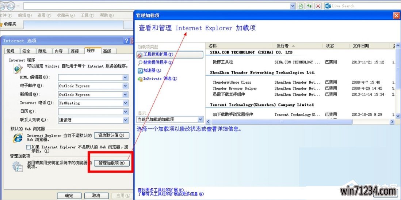
Task: Click the help question mark icon
Action: coord(126,41)
